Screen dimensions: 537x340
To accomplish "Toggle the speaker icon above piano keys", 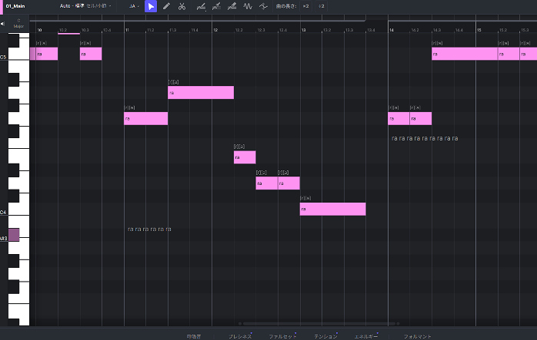I will tap(4, 23).
